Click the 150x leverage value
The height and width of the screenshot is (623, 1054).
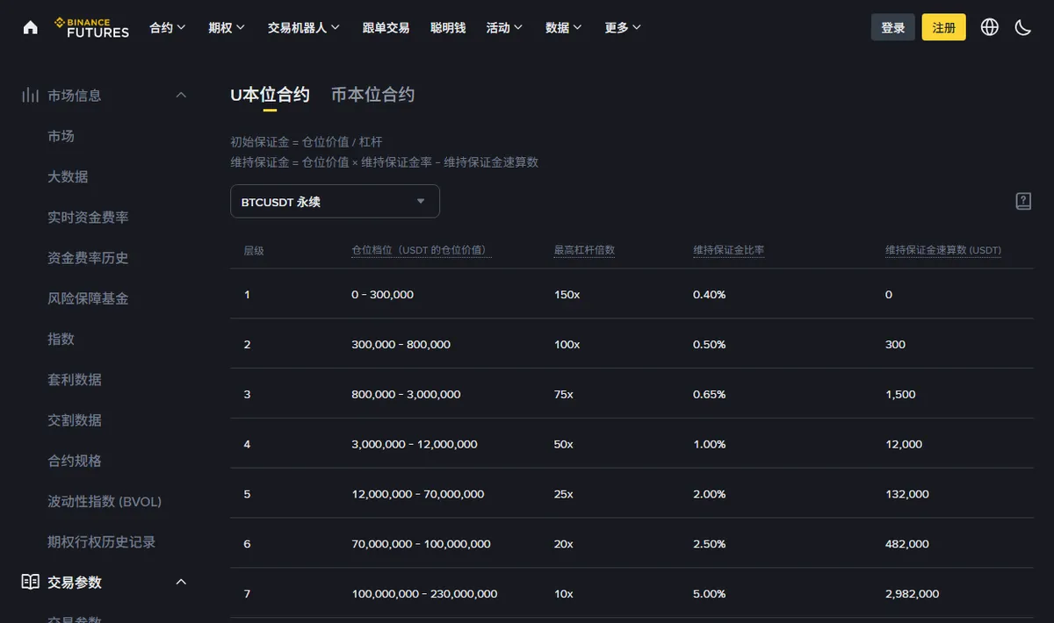pyautogui.click(x=567, y=295)
